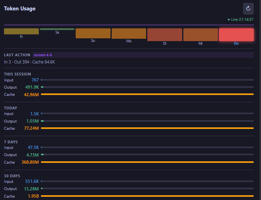
Task: Click the refresh icon button
Action: tap(248, 9)
